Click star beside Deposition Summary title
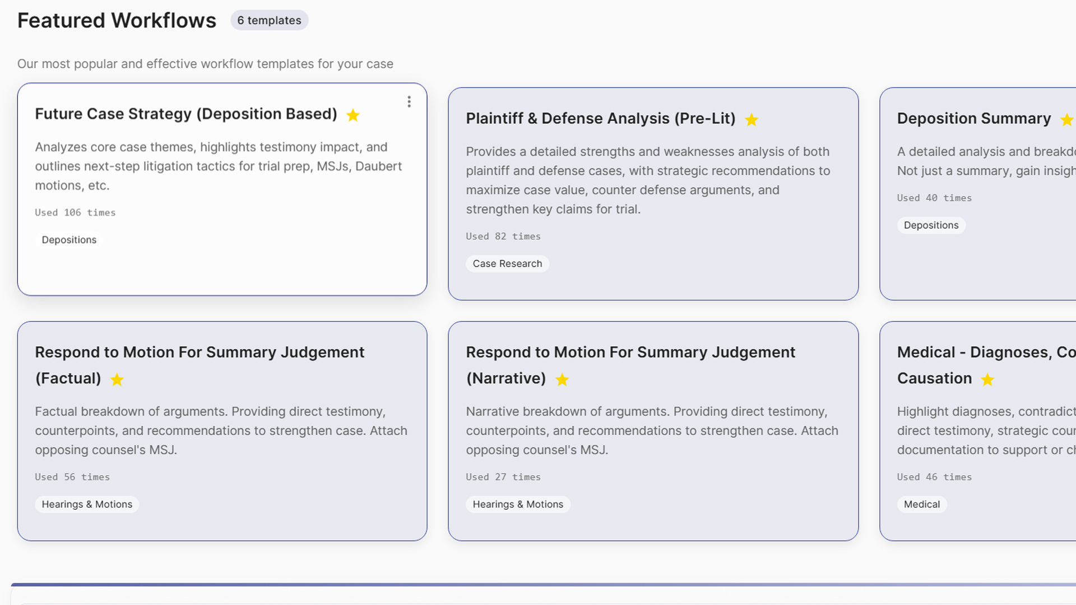The height and width of the screenshot is (605, 1076). (1066, 120)
